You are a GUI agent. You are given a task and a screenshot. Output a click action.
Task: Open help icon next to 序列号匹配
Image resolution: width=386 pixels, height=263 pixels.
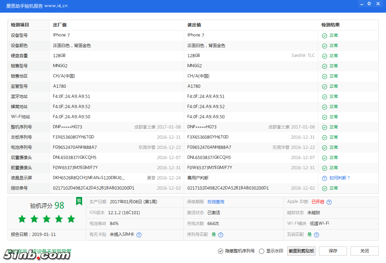click(221, 235)
